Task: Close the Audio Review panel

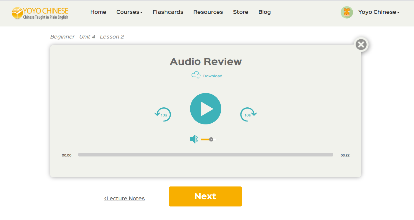Action: pyautogui.click(x=361, y=45)
